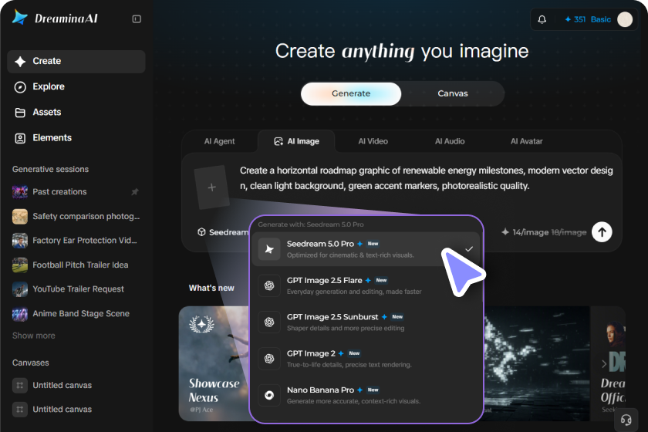Image resolution: width=648 pixels, height=432 pixels.
Task: Click the 351 credits balance
Action: (575, 19)
